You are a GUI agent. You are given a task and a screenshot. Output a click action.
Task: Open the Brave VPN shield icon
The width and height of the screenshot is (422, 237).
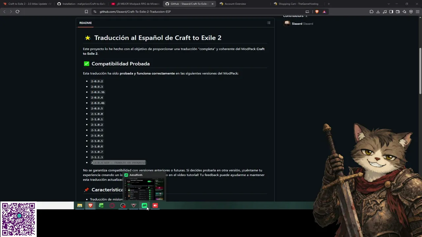tap(411, 12)
